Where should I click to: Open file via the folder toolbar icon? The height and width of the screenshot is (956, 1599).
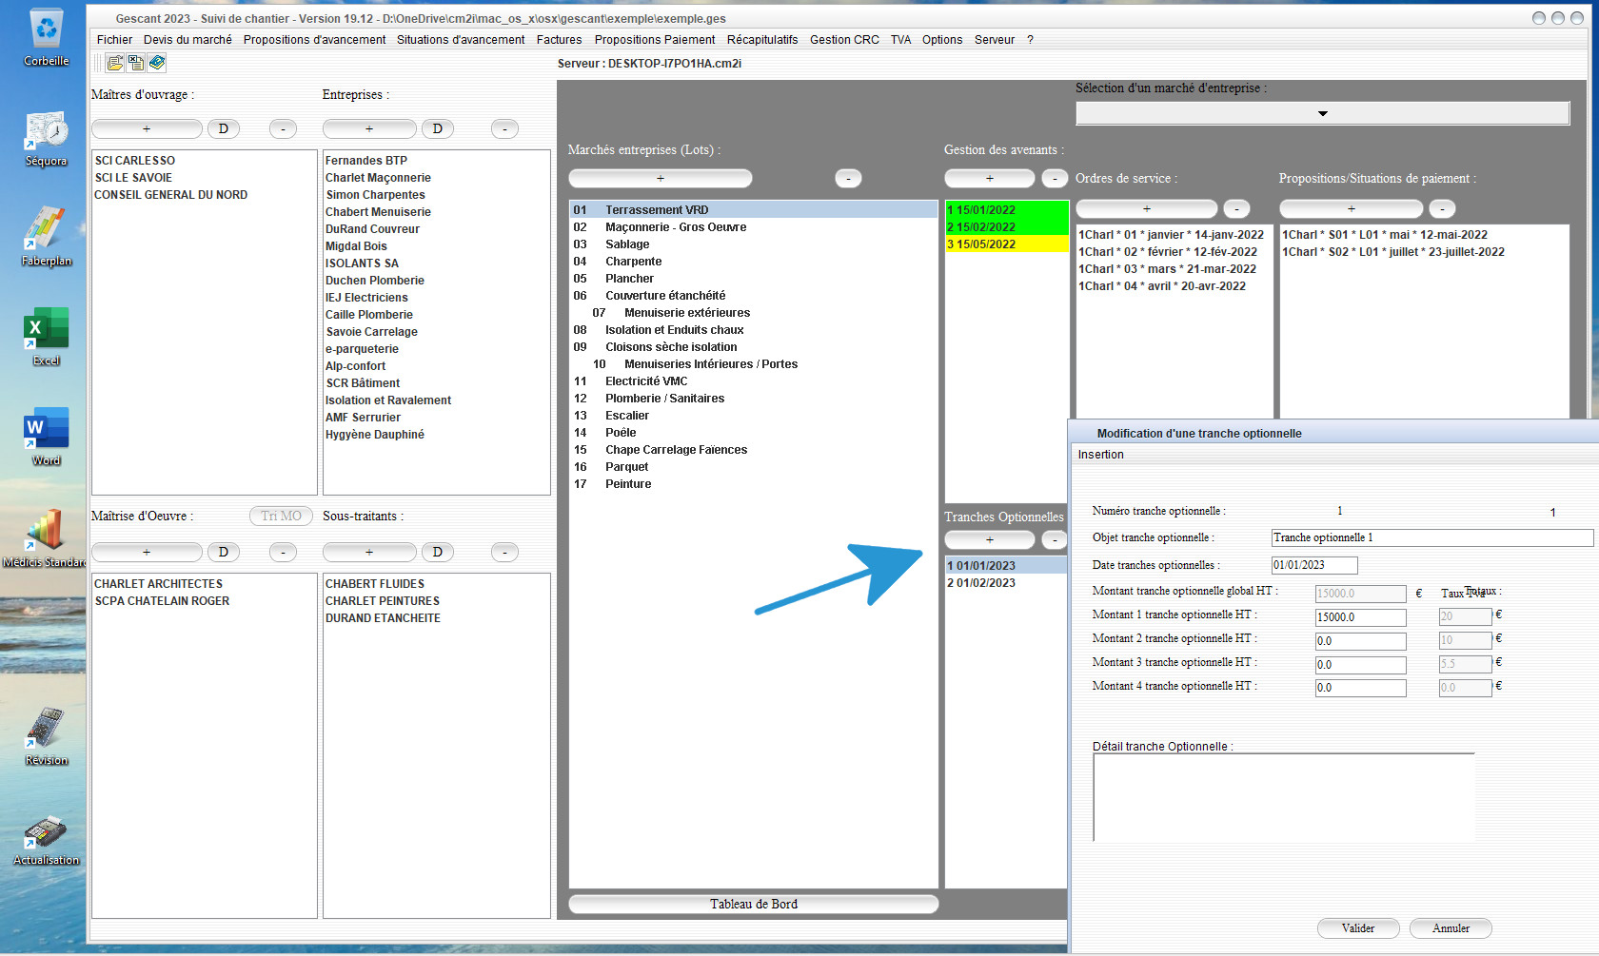115,63
